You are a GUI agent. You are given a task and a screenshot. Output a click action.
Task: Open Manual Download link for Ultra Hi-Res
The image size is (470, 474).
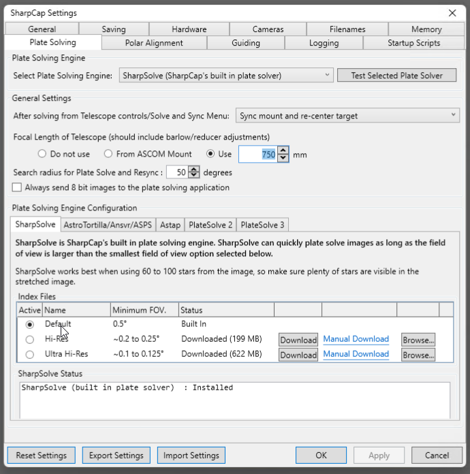coord(356,354)
